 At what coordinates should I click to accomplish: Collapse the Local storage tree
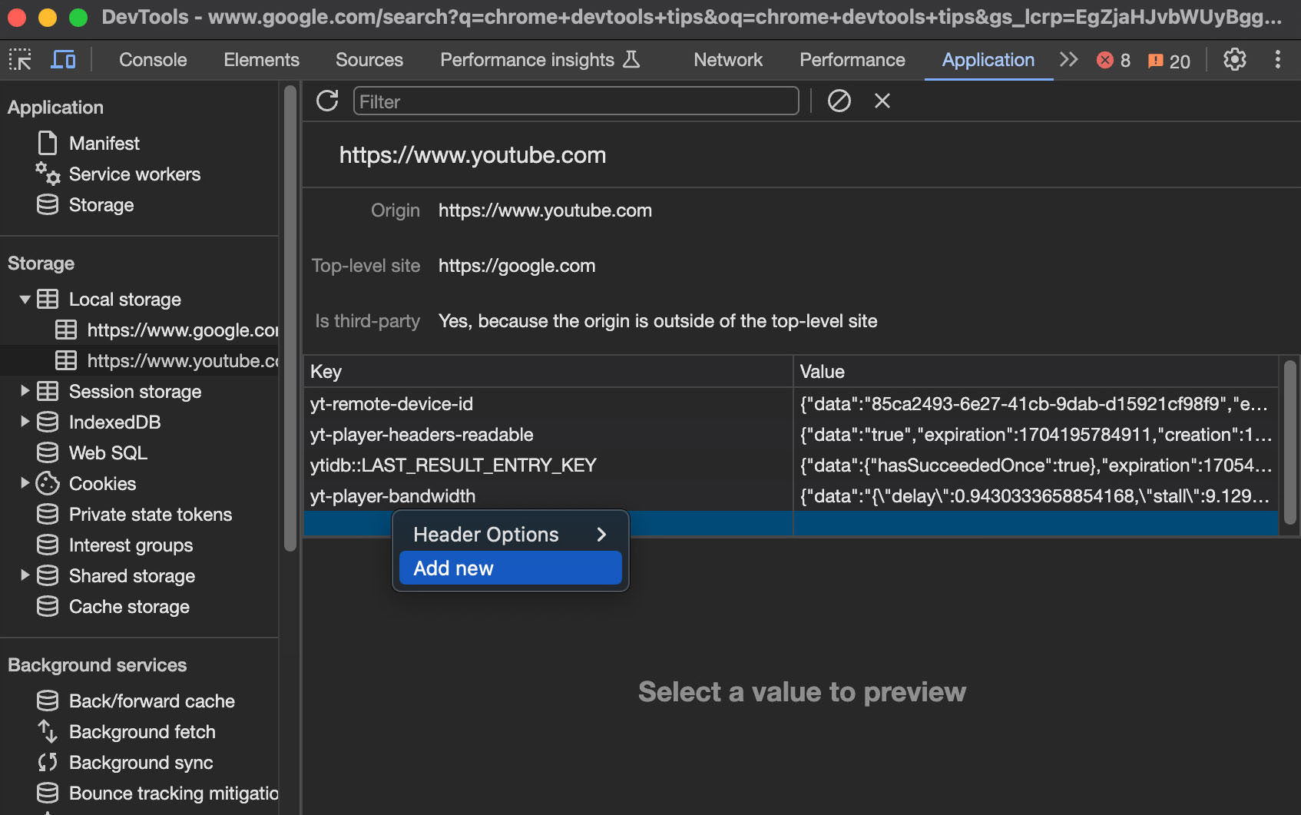click(25, 299)
